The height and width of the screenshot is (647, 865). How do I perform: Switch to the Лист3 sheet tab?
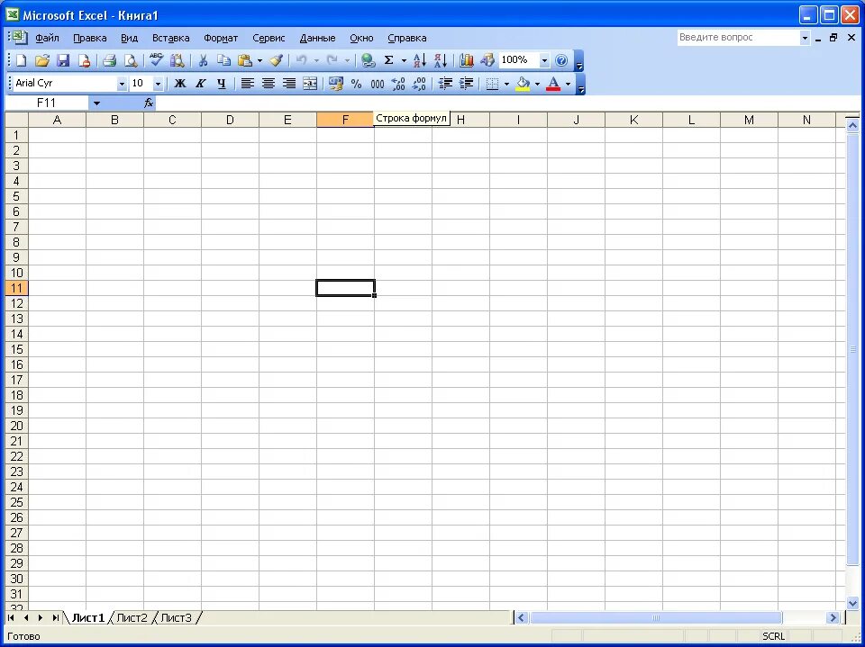[176, 618]
